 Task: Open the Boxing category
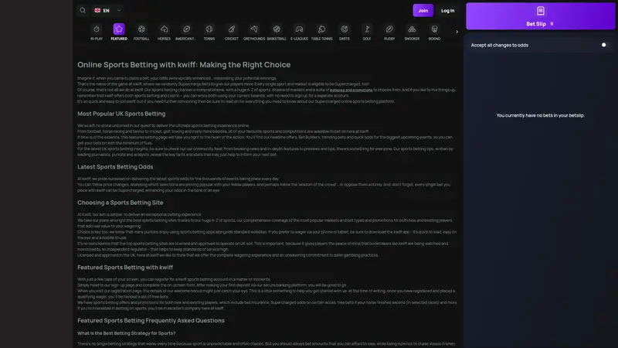(x=434, y=32)
